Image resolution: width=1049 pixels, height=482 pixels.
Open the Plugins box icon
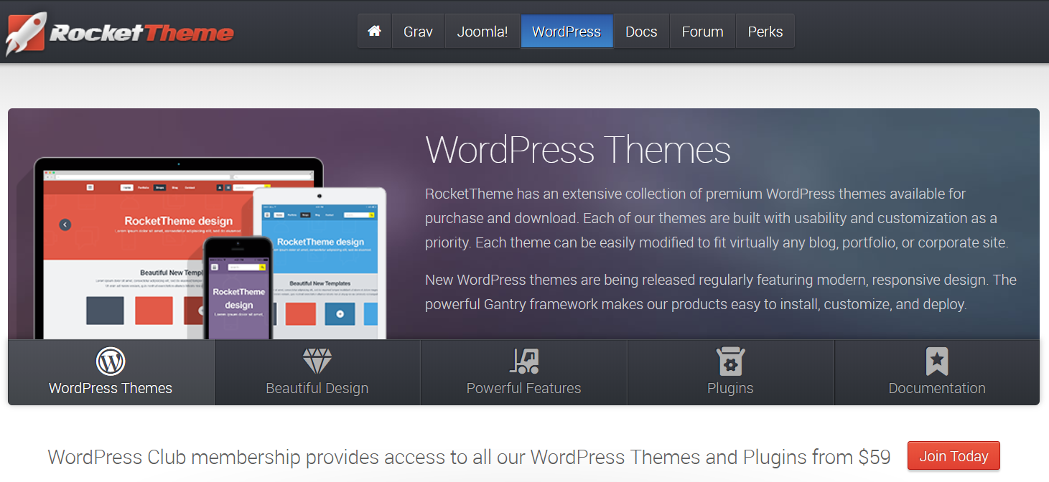pos(730,360)
